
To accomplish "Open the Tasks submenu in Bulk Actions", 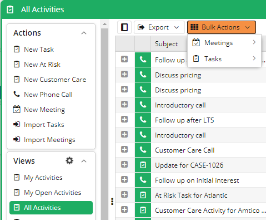I will click(224, 59).
